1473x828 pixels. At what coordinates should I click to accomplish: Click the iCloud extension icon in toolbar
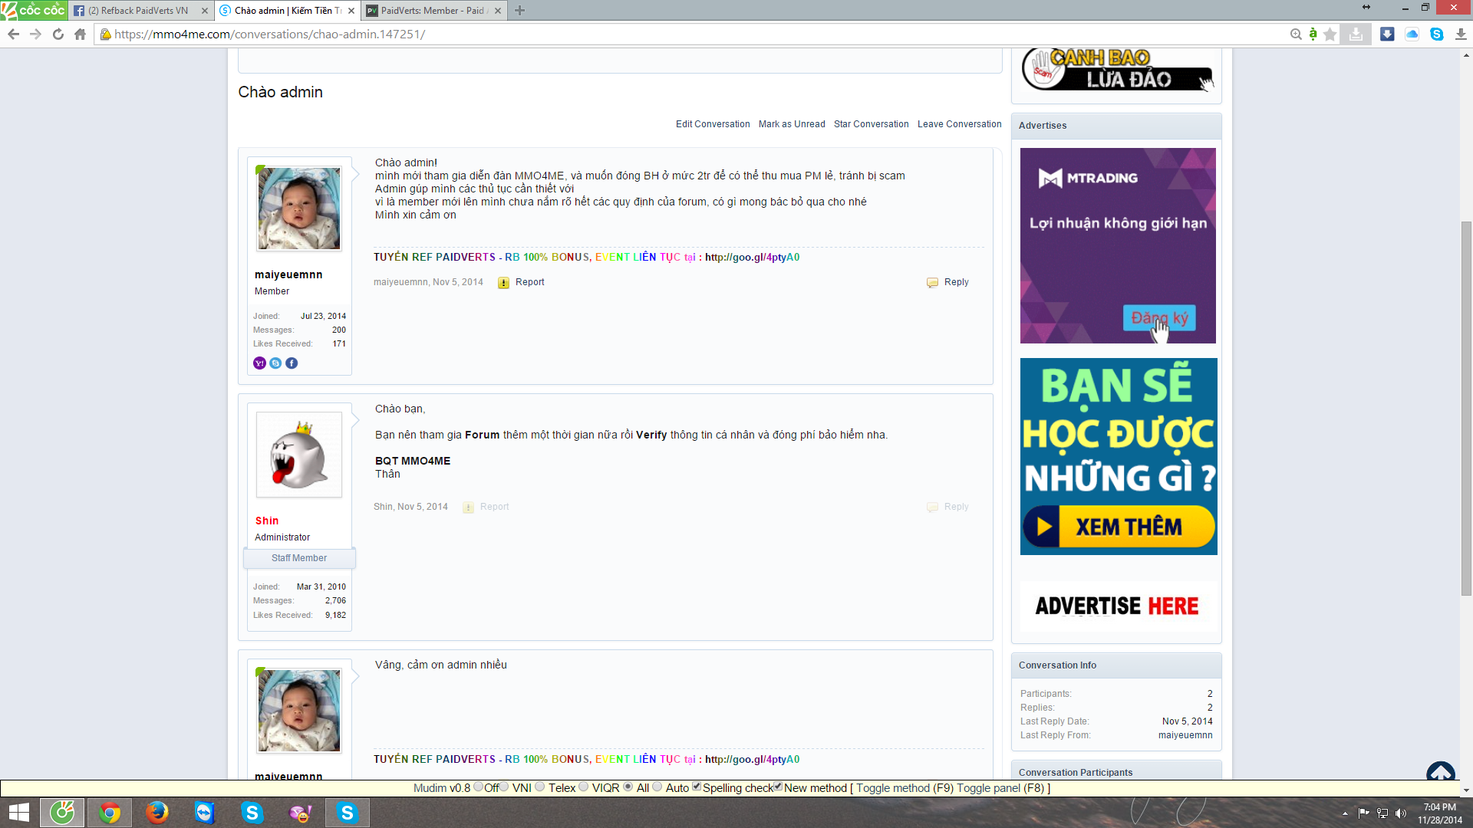(1412, 34)
